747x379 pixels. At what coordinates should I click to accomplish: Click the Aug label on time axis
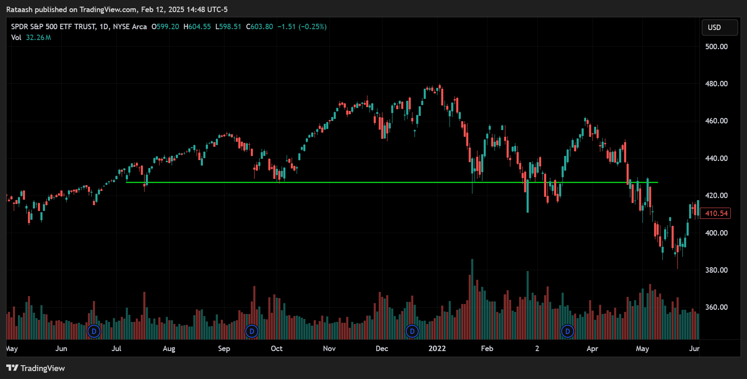(169, 349)
